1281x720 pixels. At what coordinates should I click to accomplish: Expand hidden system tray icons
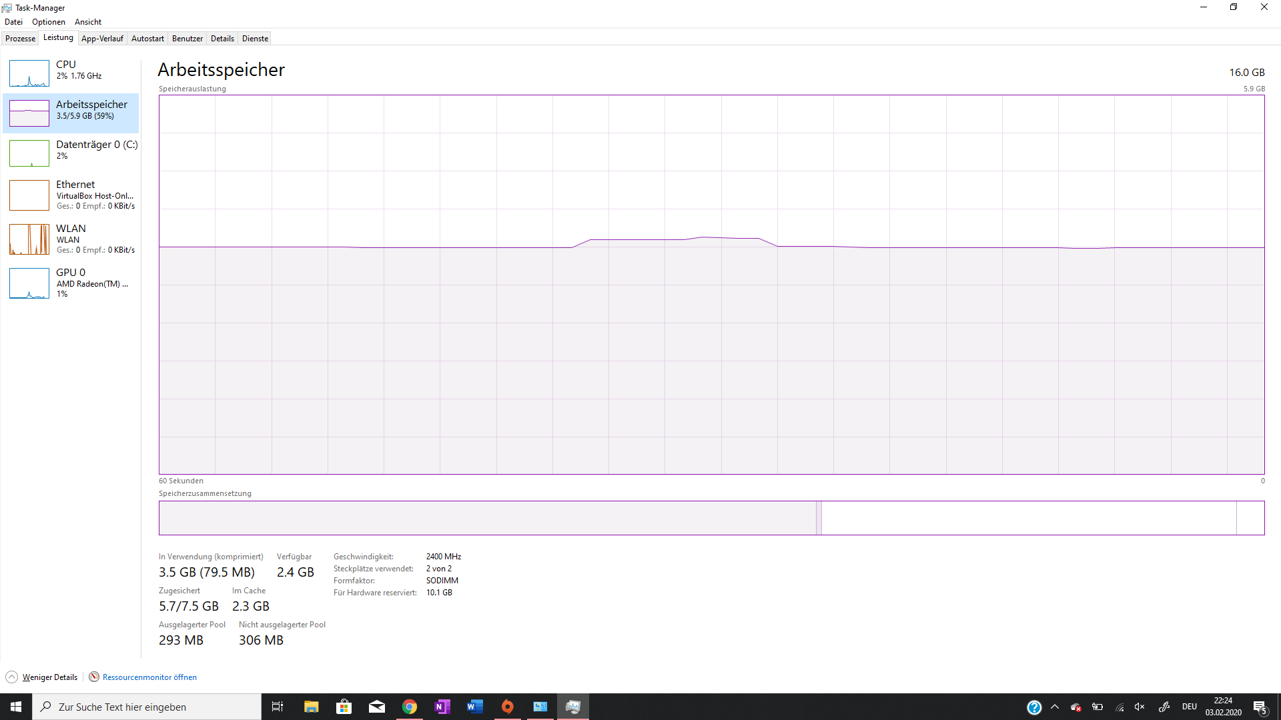coord(1055,707)
